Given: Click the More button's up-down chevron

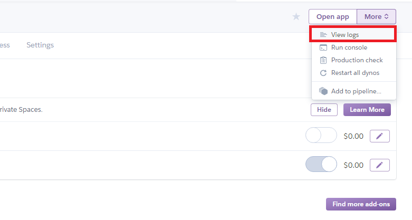Looking at the screenshot, I should (x=387, y=16).
